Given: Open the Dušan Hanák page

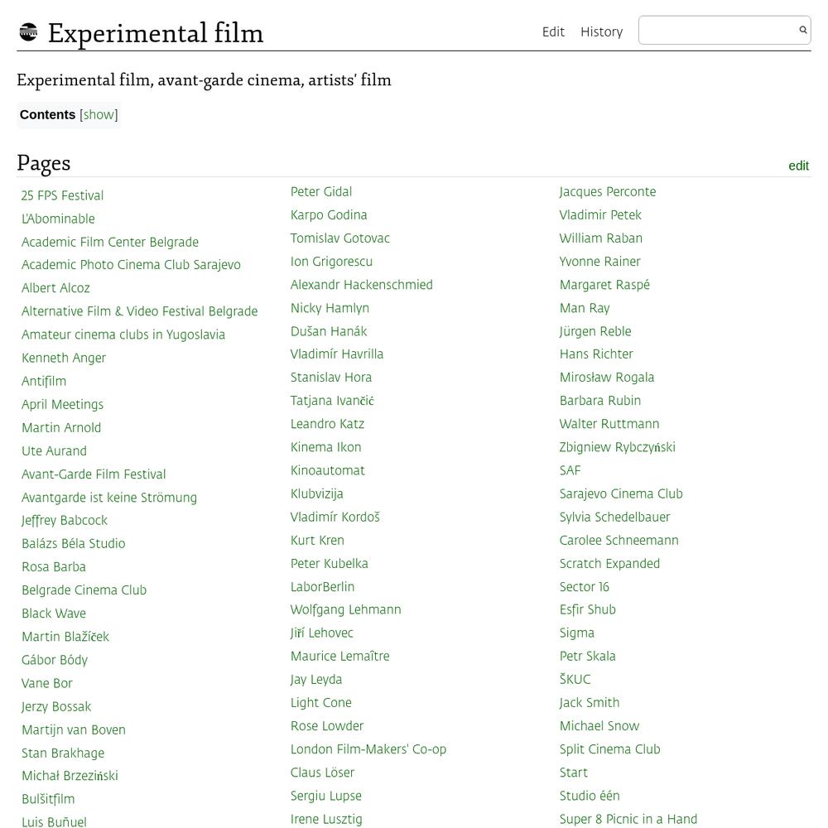Looking at the screenshot, I should 329,331.
